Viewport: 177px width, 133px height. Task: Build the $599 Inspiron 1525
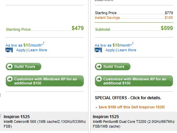point(113,66)
